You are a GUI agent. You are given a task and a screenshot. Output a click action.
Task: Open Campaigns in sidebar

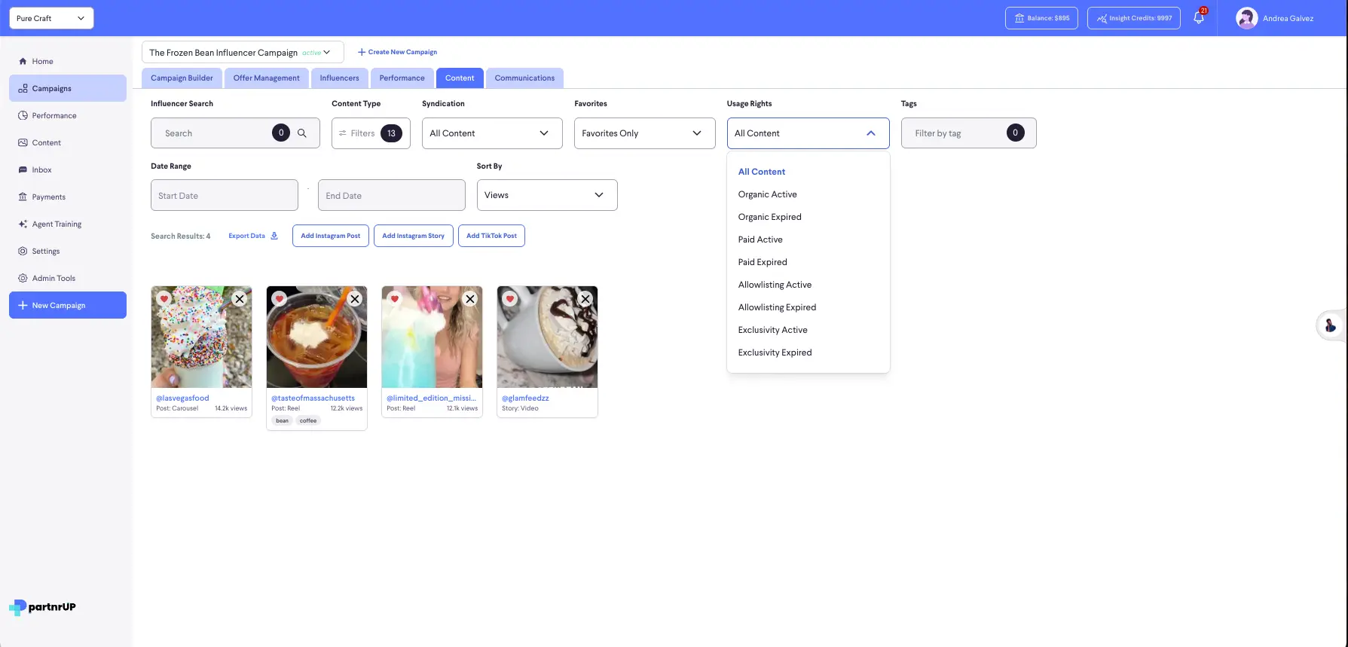[x=68, y=88]
